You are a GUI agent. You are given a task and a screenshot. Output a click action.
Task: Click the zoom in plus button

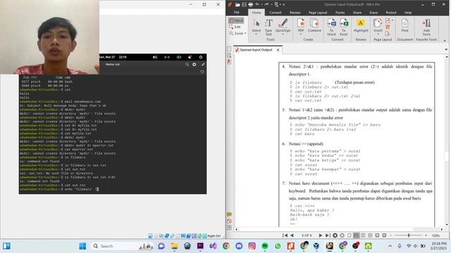click(426, 235)
